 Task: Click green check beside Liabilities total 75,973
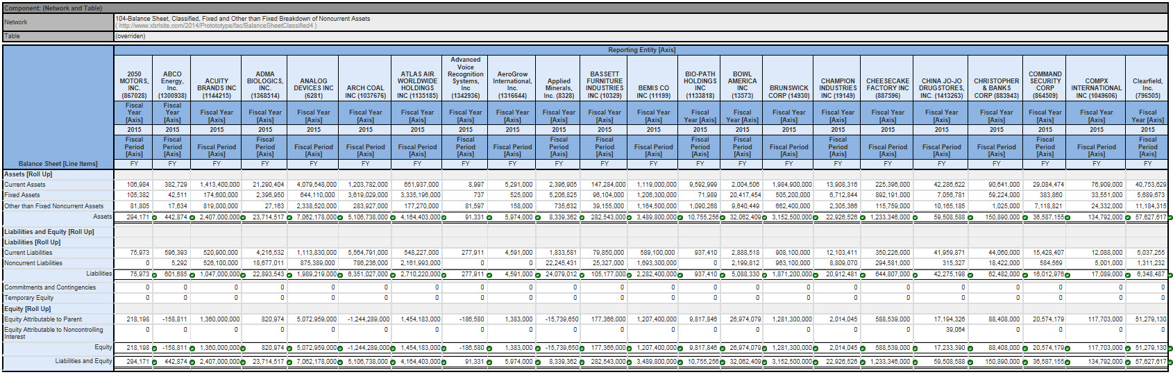tap(153, 275)
